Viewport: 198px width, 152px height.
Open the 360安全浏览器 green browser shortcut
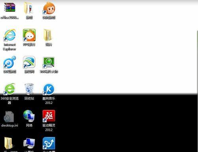[x=10, y=89]
